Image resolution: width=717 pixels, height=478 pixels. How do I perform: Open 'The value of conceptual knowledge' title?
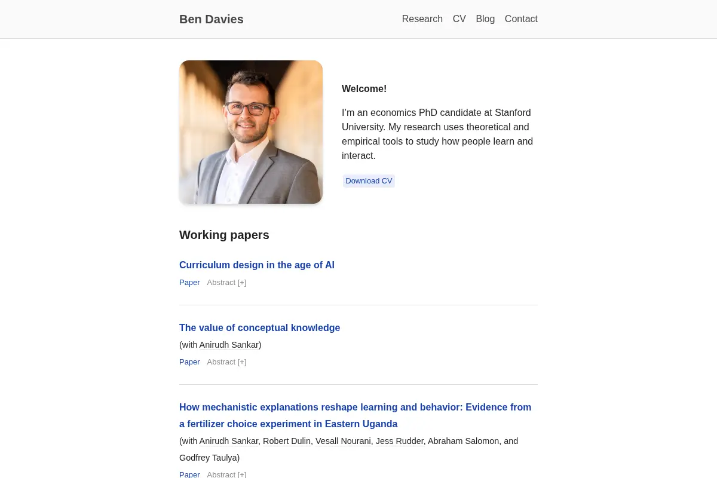[259, 328]
